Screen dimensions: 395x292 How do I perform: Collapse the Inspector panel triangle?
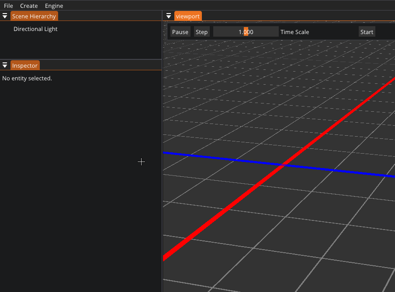click(5, 65)
